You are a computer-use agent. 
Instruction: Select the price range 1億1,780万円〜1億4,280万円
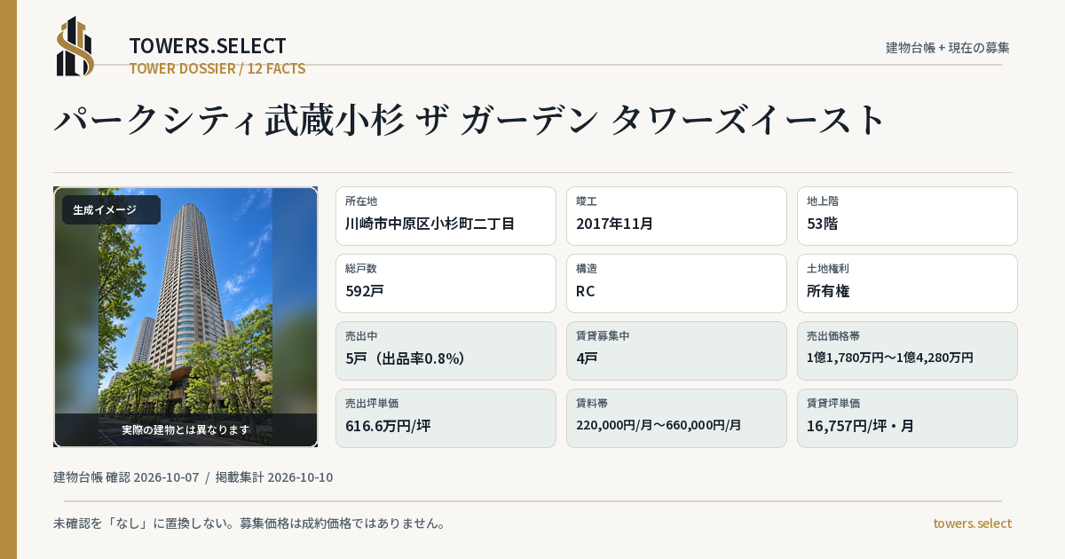[x=890, y=358]
